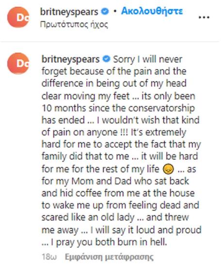222x272 pixels.
Task: Click the header profile avatar
Action: [18, 17]
